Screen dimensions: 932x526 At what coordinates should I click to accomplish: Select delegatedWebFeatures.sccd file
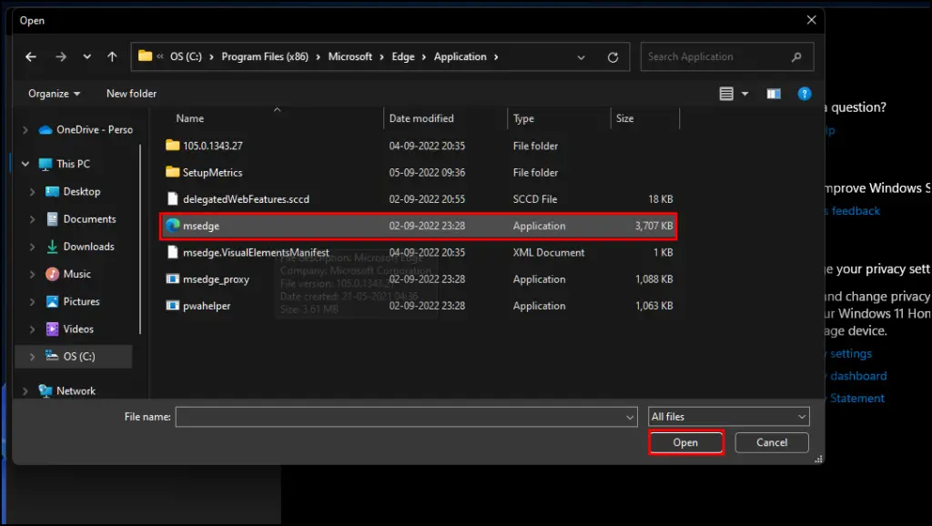tap(419, 199)
